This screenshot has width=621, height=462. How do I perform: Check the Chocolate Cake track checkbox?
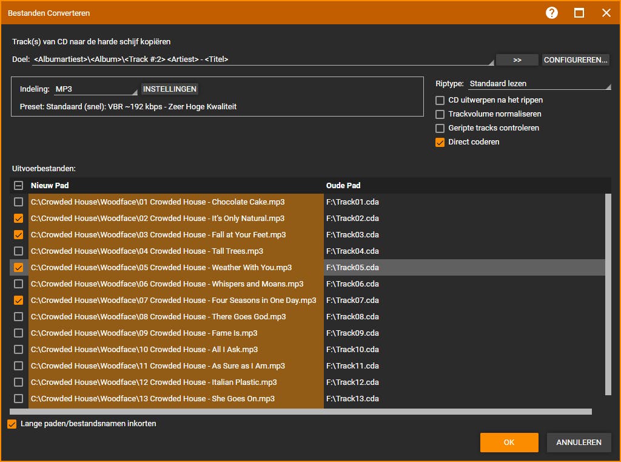tap(19, 202)
